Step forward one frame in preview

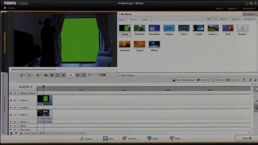coord(78,75)
